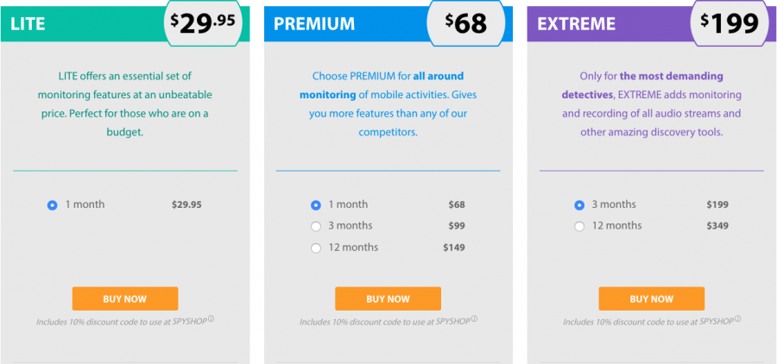This screenshot has height=364, width=777.
Task: Buy the LITE plan now
Action: (125, 298)
